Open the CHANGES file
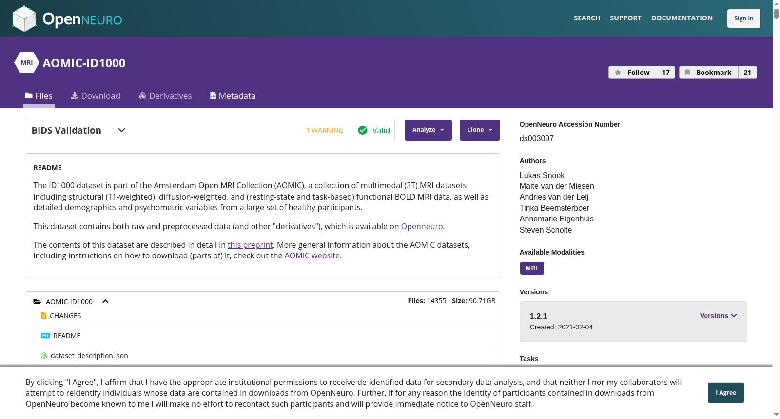The height and width of the screenshot is (419, 780). 65,316
